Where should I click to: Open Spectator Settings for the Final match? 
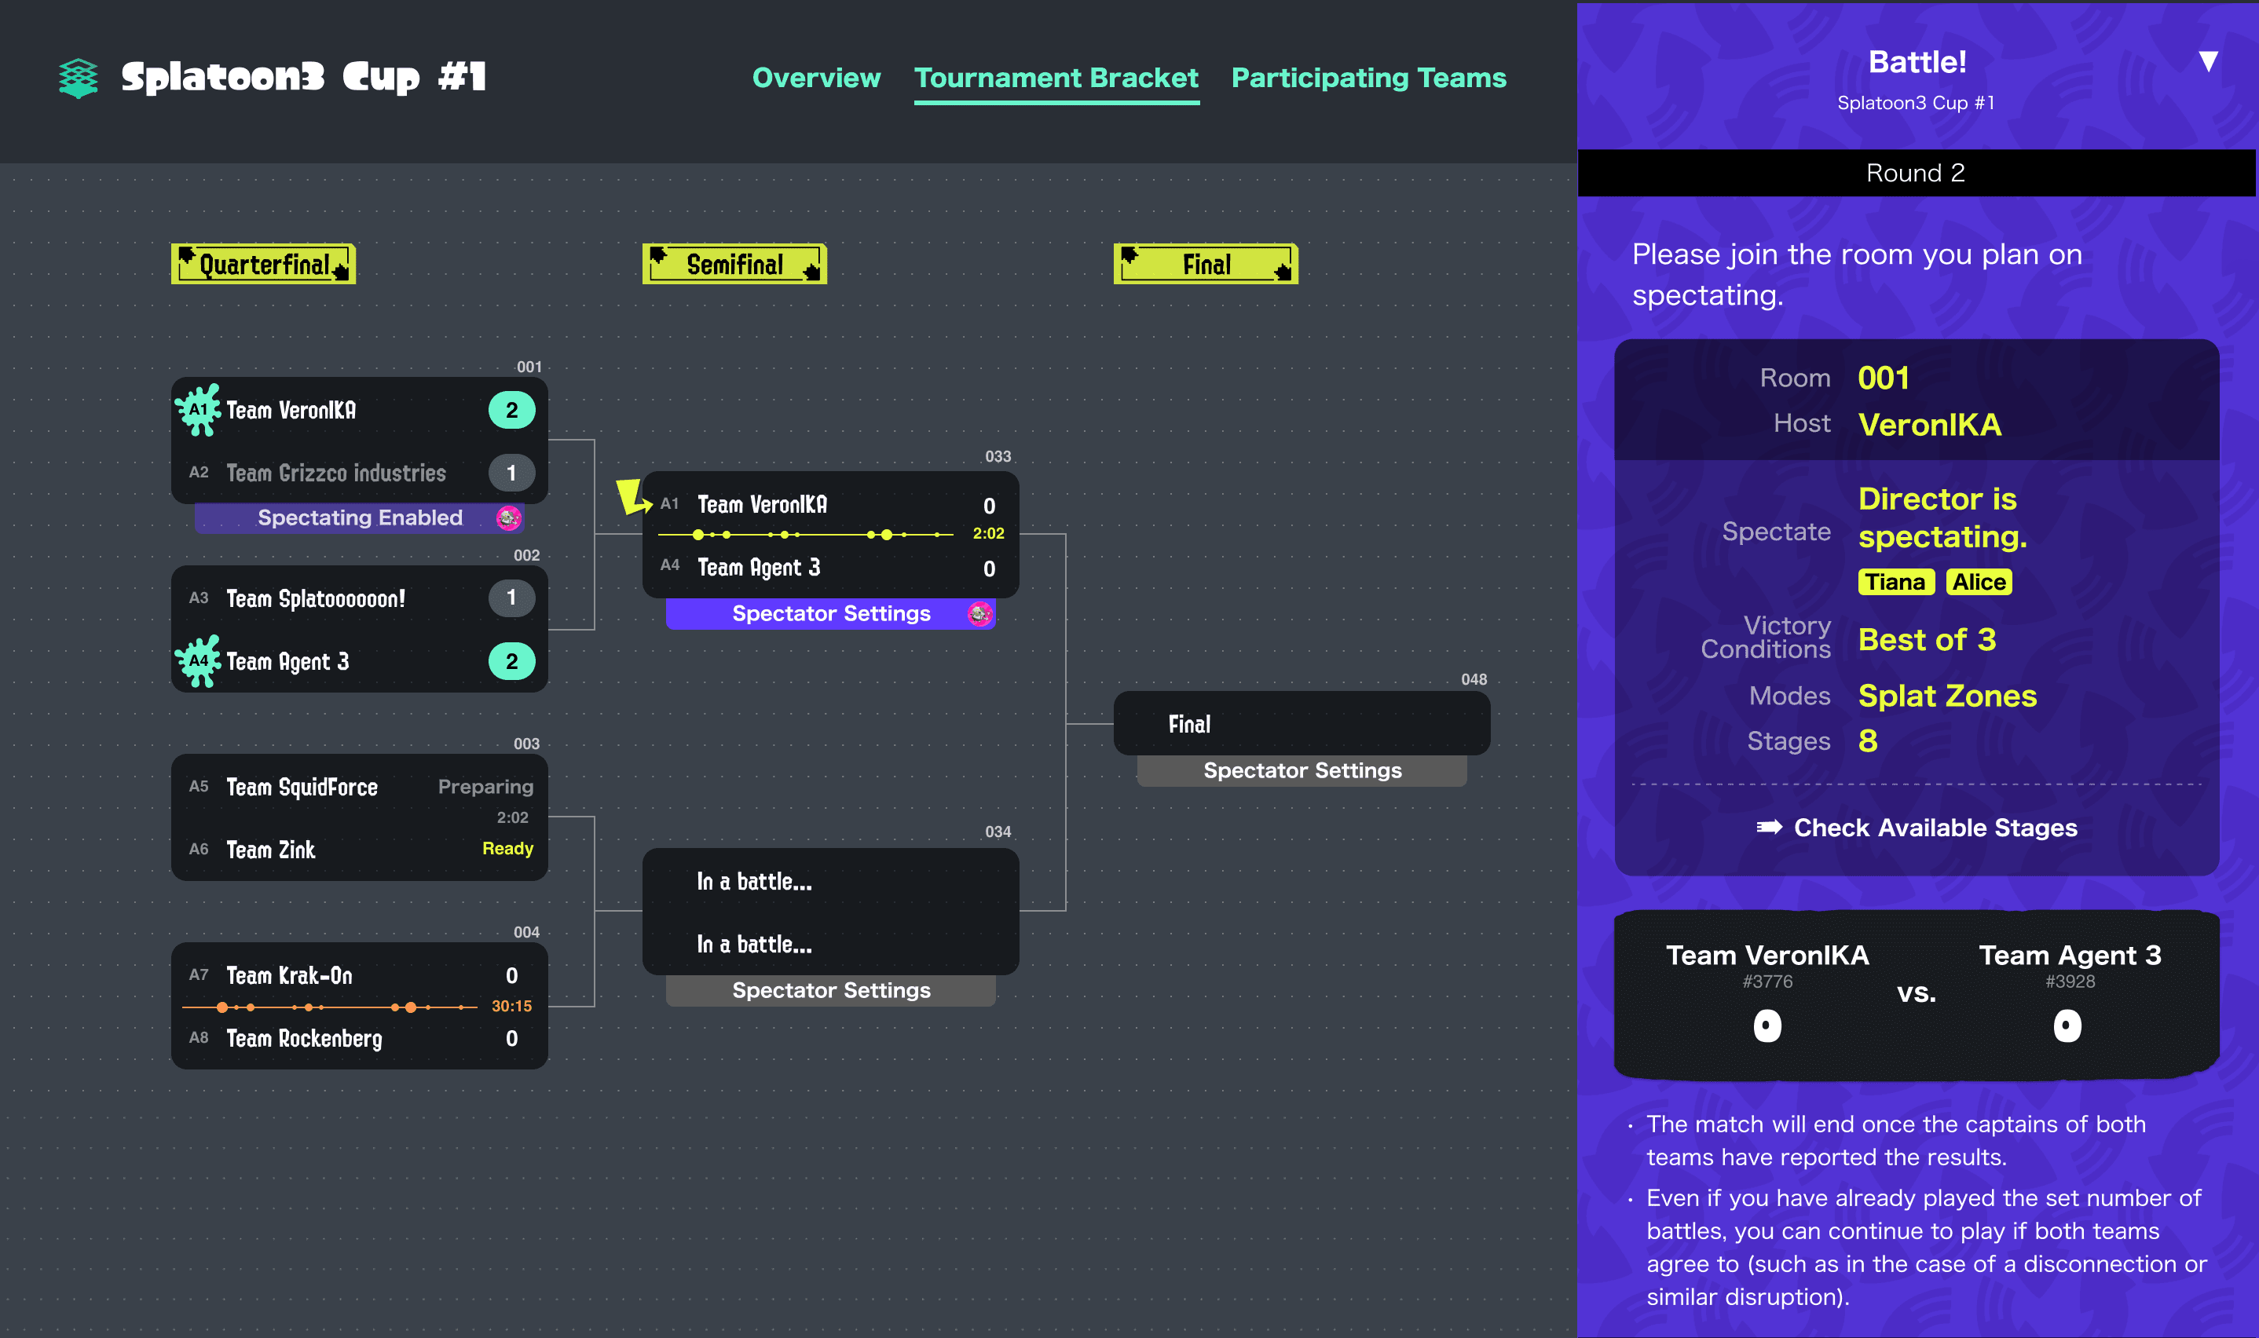(1302, 771)
